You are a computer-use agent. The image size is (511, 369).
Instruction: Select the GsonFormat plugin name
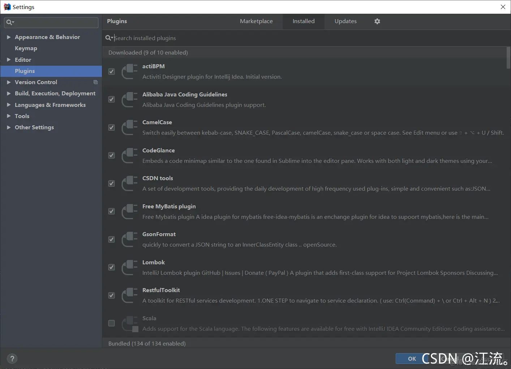[x=159, y=234]
